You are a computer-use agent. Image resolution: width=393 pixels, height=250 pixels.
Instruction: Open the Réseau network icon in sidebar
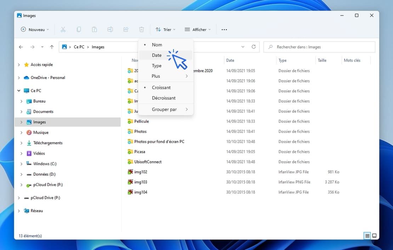pyautogui.click(x=26, y=211)
